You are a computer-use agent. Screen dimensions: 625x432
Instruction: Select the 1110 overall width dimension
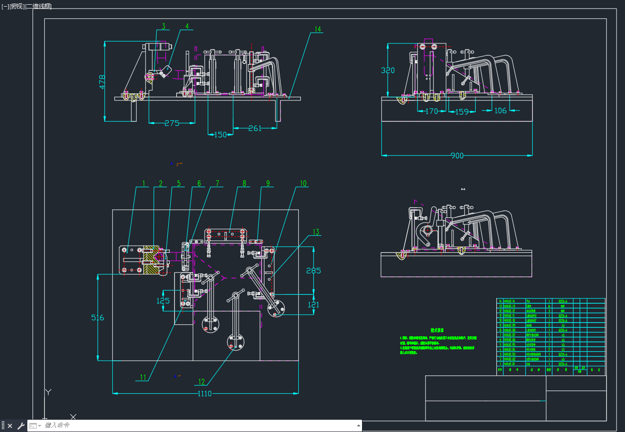[x=205, y=393]
